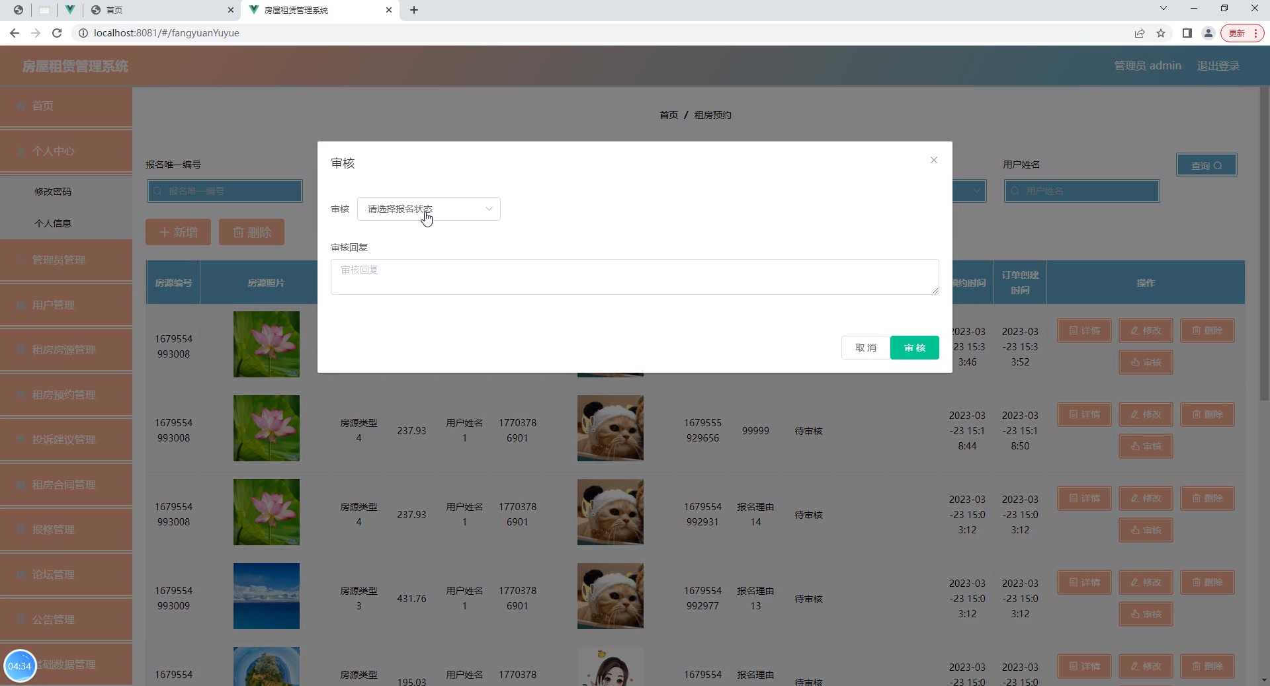
Task: Expand 个人中心 sidebar menu
Action: pyautogui.click(x=66, y=151)
